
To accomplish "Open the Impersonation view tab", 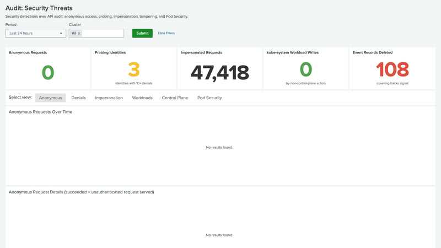I will pyautogui.click(x=109, y=98).
